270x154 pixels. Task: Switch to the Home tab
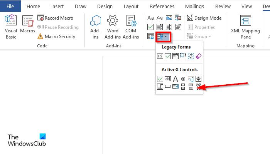pyautogui.click(x=33, y=7)
